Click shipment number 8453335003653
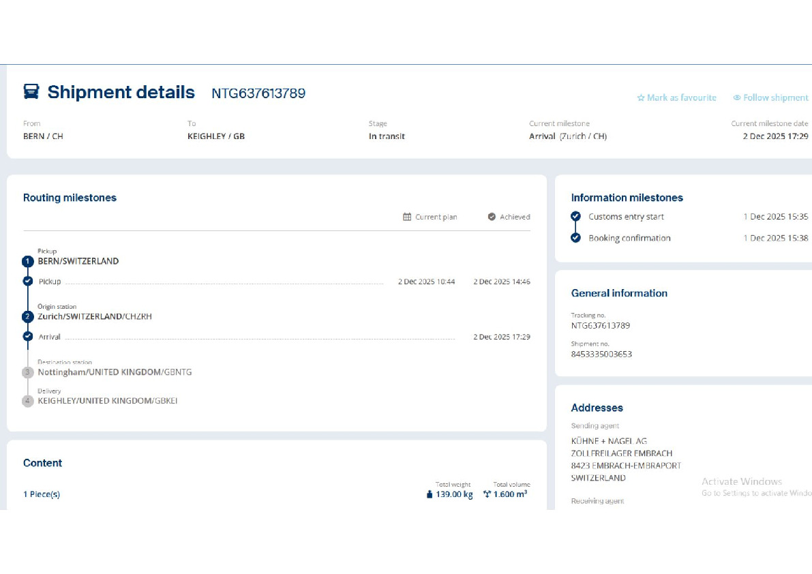Screen dimensions: 812x574 [x=601, y=354]
